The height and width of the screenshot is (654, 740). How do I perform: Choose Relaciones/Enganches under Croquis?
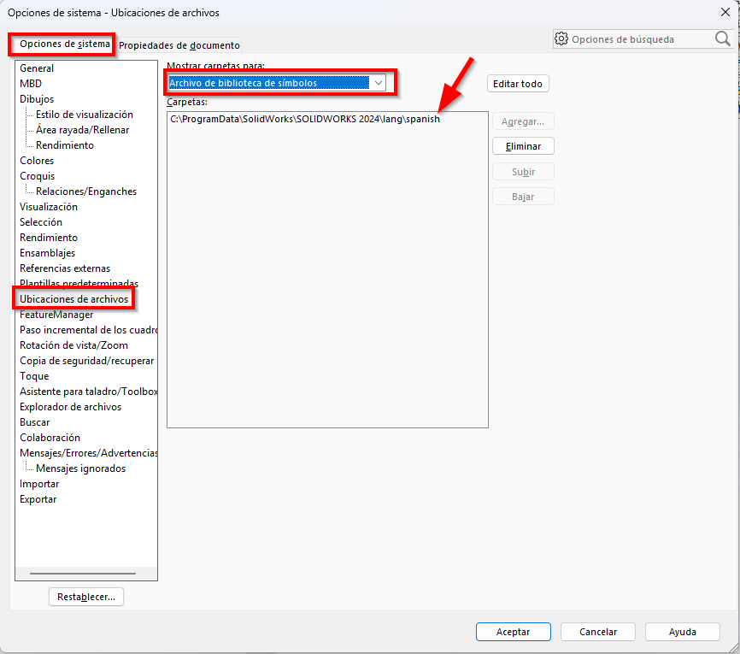[85, 191]
